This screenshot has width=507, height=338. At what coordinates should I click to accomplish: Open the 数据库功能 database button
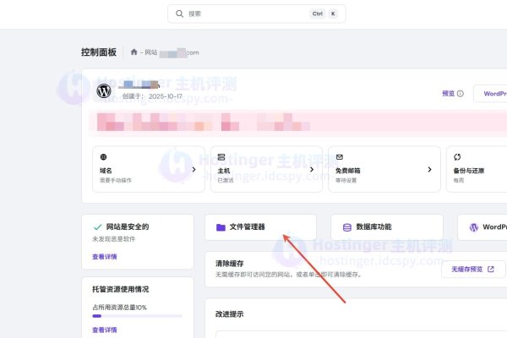click(387, 227)
